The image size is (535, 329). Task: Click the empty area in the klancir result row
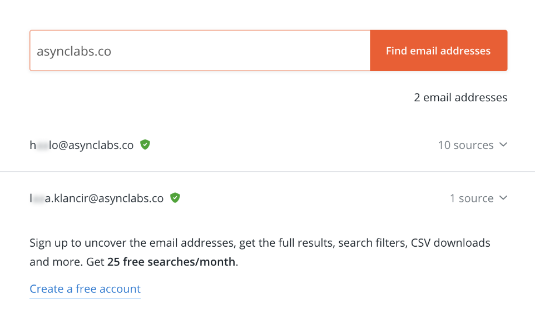[x=314, y=198]
